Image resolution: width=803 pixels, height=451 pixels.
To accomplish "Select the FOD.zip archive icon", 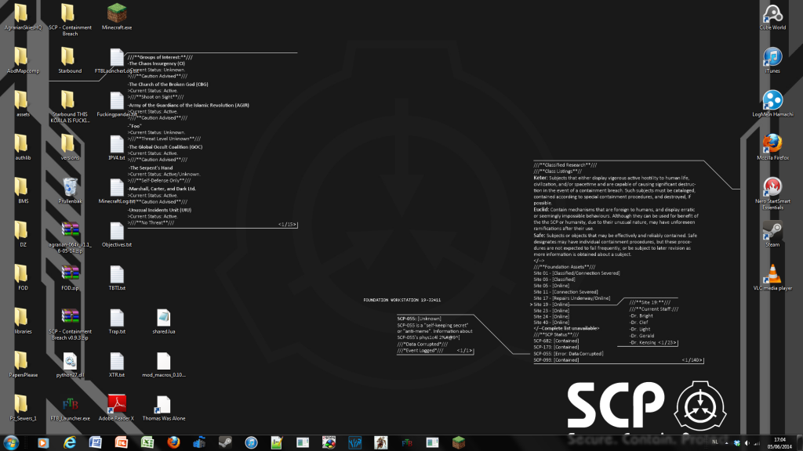I will pyautogui.click(x=70, y=275).
